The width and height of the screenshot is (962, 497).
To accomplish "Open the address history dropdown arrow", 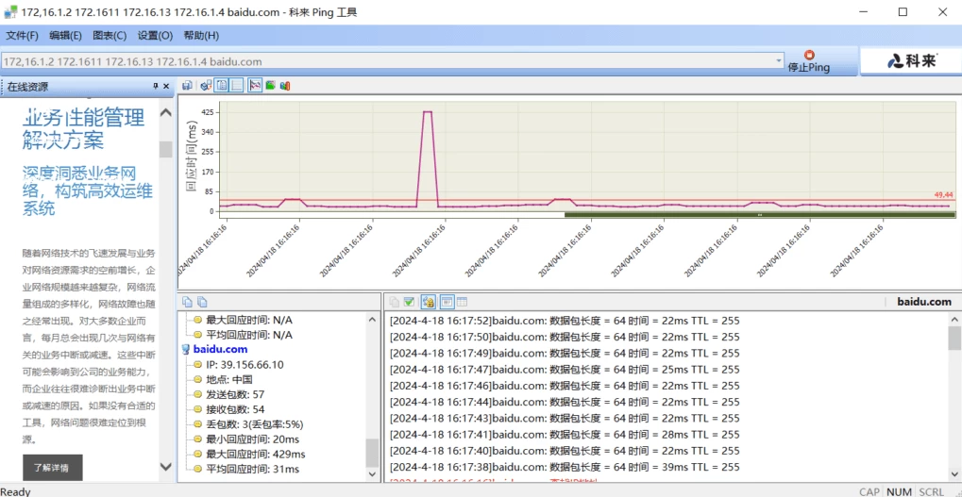I will [779, 61].
